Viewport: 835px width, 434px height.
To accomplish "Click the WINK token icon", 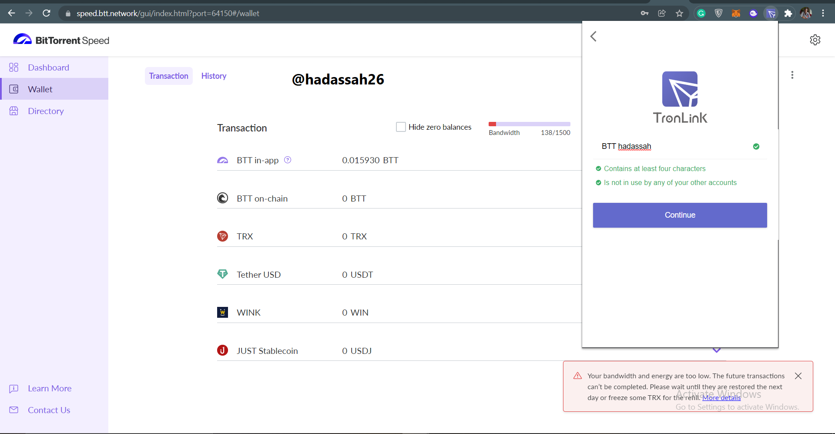I will click(222, 313).
